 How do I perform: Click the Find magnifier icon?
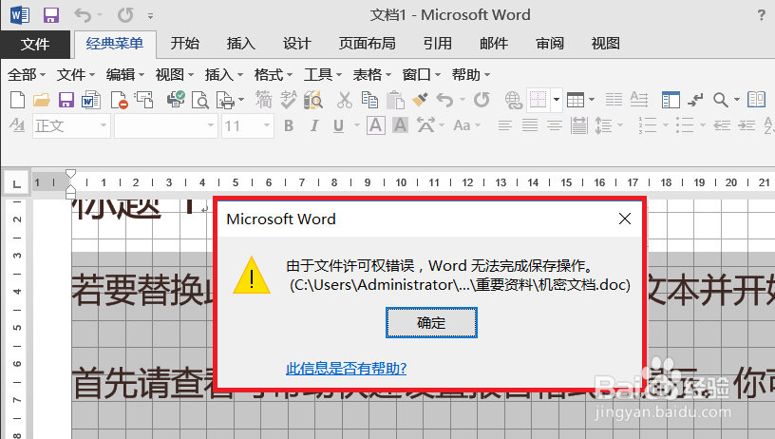(x=721, y=100)
